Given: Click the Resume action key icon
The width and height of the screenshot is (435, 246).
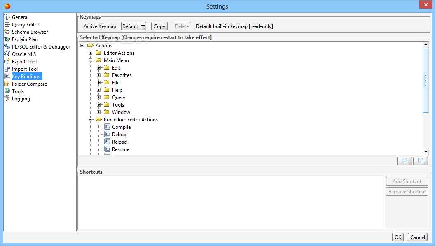Looking at the screenshot, I should coord(108,149).
